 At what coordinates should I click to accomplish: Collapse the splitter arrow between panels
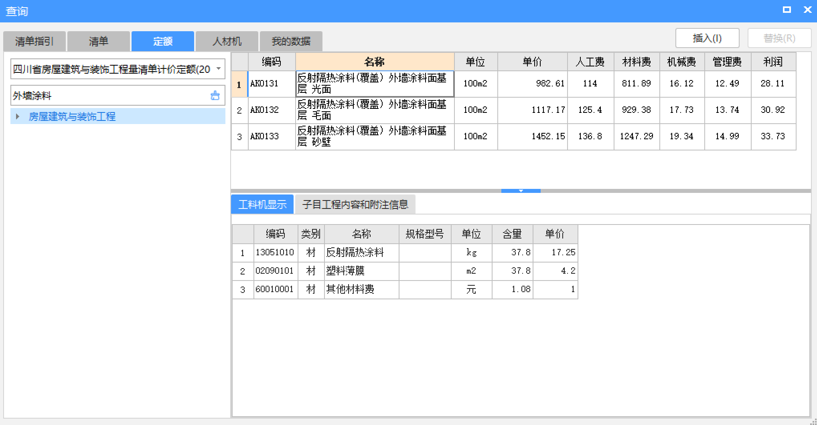[521, 191]
